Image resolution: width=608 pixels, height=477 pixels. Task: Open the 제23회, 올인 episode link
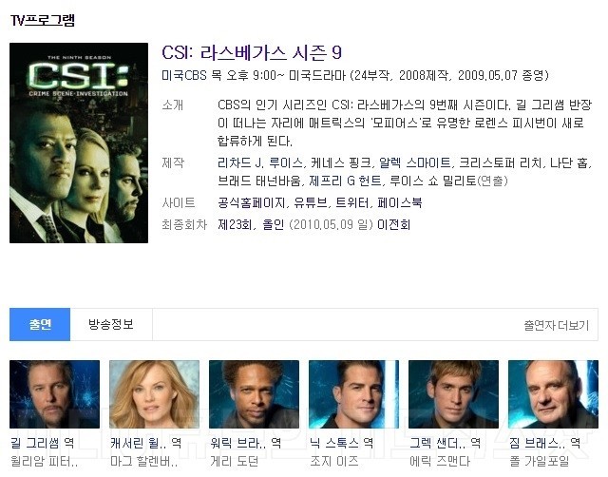click(251, 224)
